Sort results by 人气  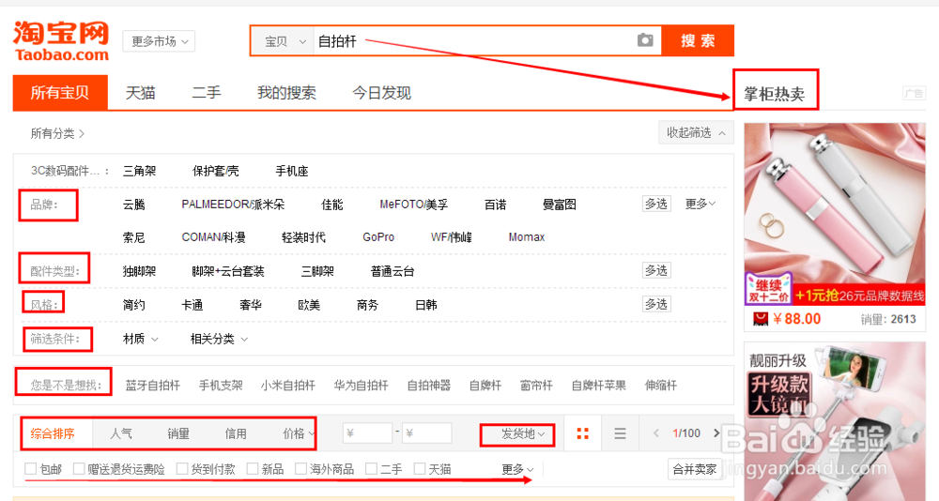(121, 433)
